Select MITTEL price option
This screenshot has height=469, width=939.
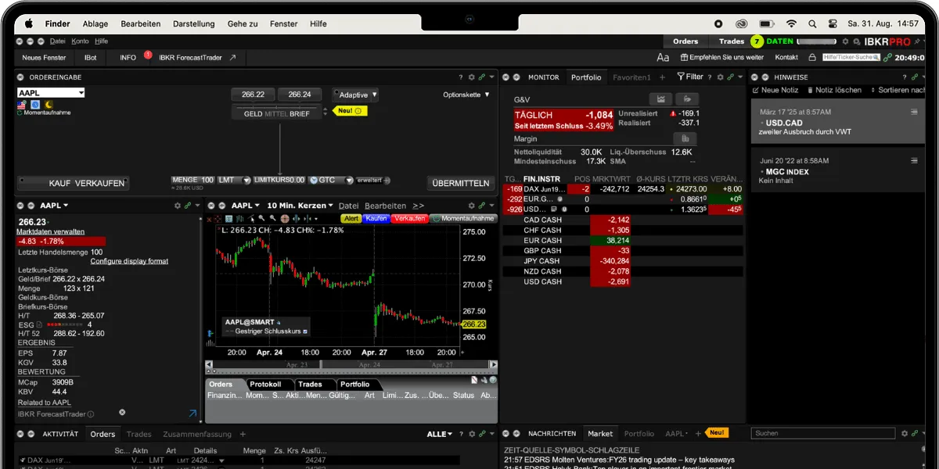[x=276, y=114]
